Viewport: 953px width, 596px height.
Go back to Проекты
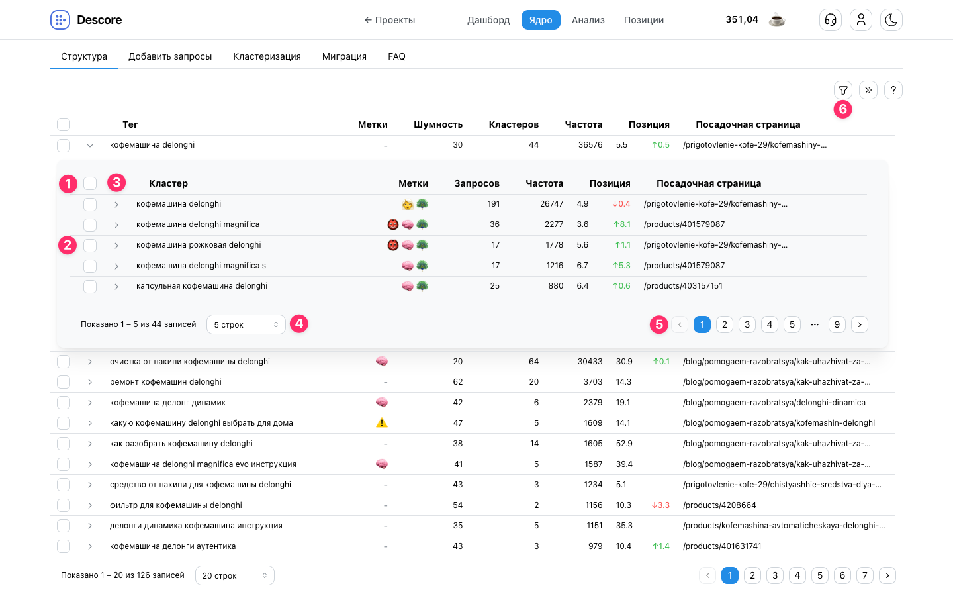click(390, 20)
